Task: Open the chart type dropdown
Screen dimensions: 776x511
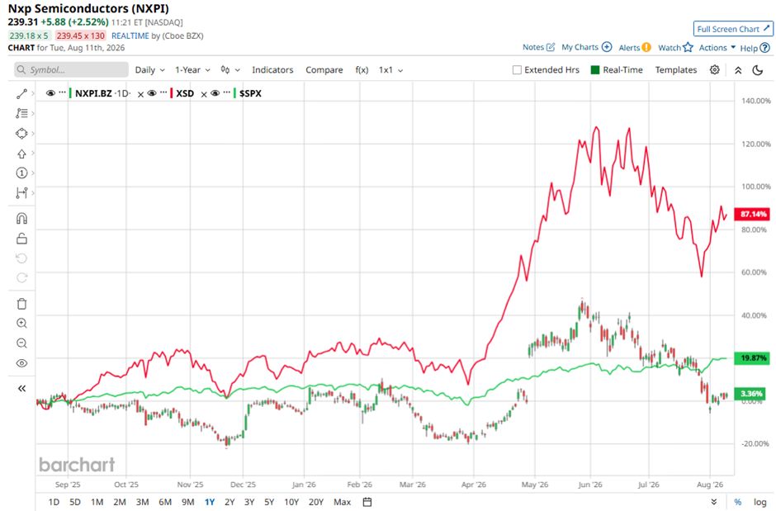Action: pos(230,69)
